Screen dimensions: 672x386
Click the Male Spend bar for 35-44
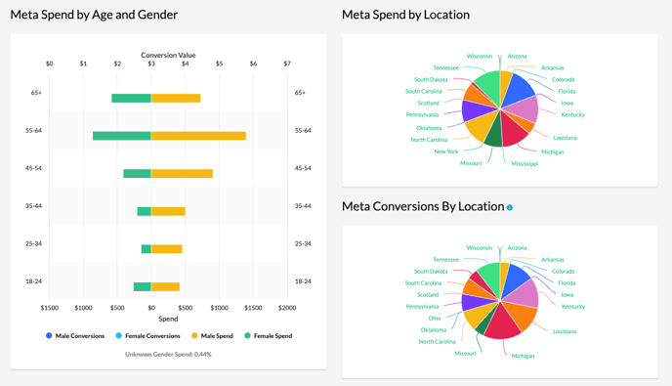click(168, 211)
